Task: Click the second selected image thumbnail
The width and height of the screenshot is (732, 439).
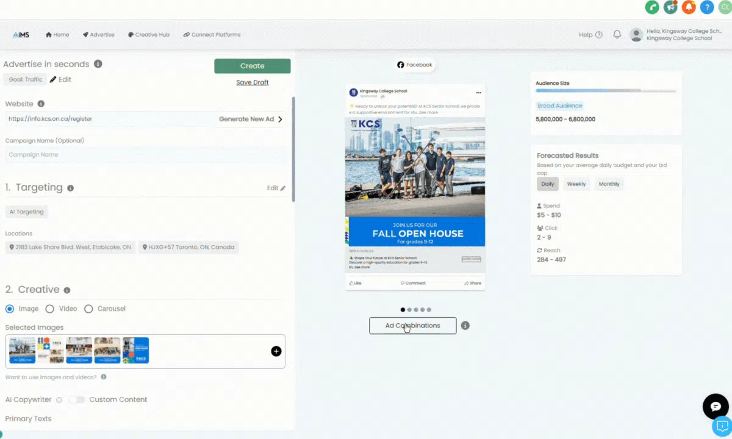Action: tap(51, 350)
